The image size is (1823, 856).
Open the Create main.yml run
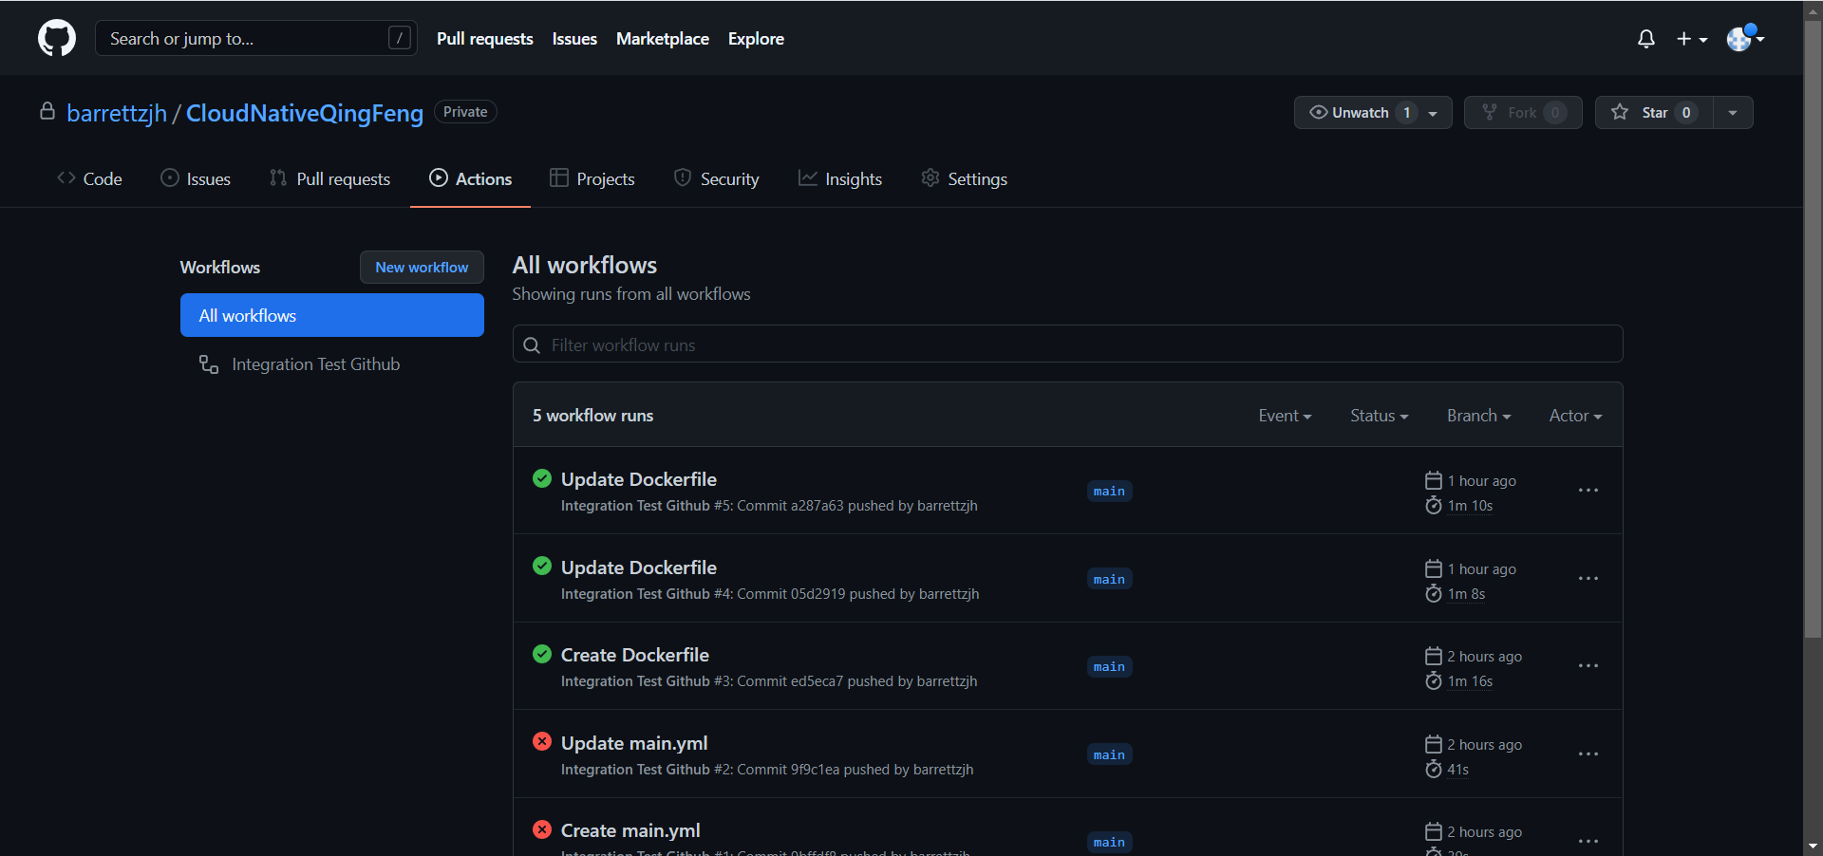coord(630,830)
